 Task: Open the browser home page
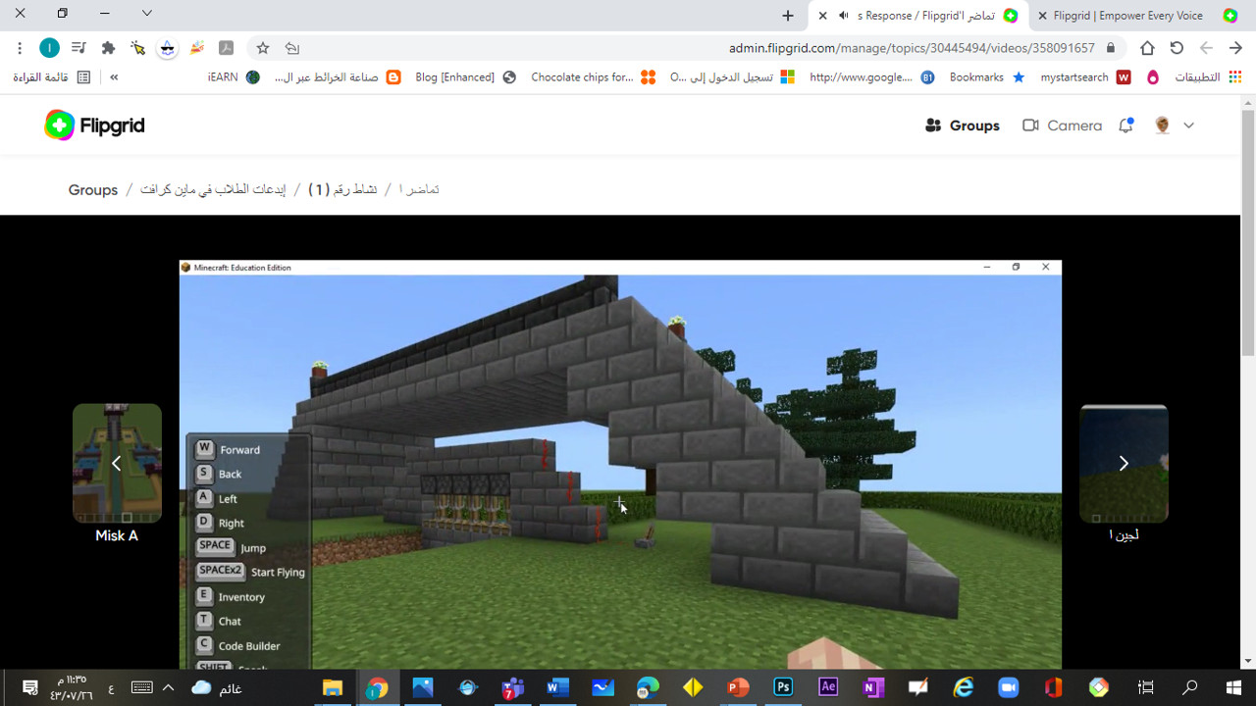[1147, 48]
